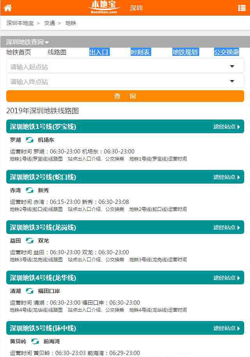250x357 pixels.
Task: Swap direction icon between 清湖 and 福田口岸
Action: [29, 291]
